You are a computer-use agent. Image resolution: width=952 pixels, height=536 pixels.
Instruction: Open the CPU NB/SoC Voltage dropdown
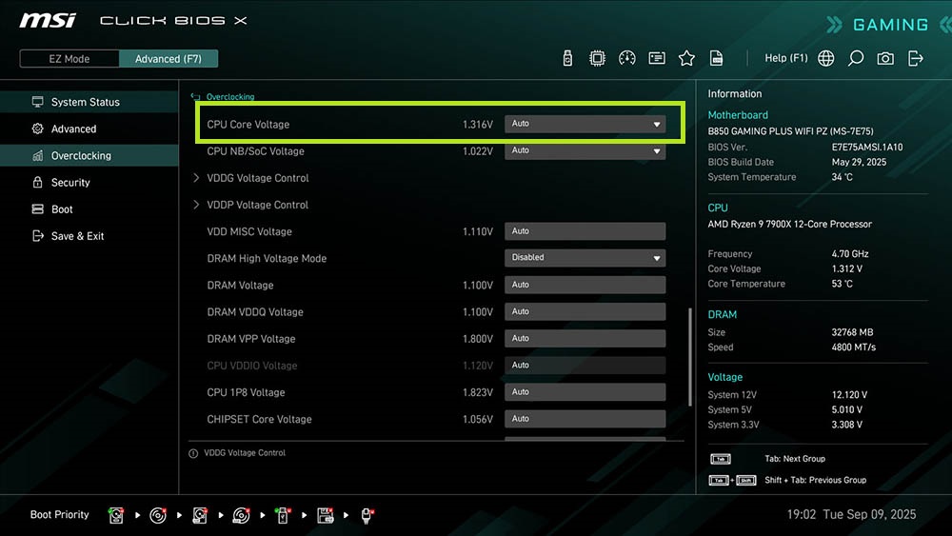(x=585, y=150)
